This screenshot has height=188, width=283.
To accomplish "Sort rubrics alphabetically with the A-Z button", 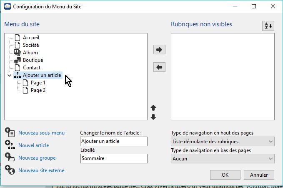I will [x=268, y=26].
